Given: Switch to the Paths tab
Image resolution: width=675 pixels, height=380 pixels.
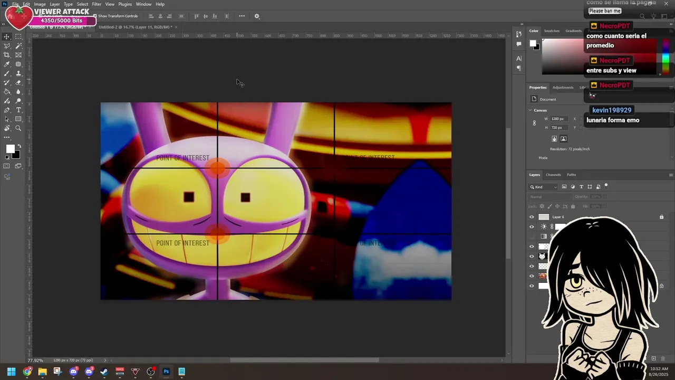Looking at the screenshot, I should (x=571, y=175).
